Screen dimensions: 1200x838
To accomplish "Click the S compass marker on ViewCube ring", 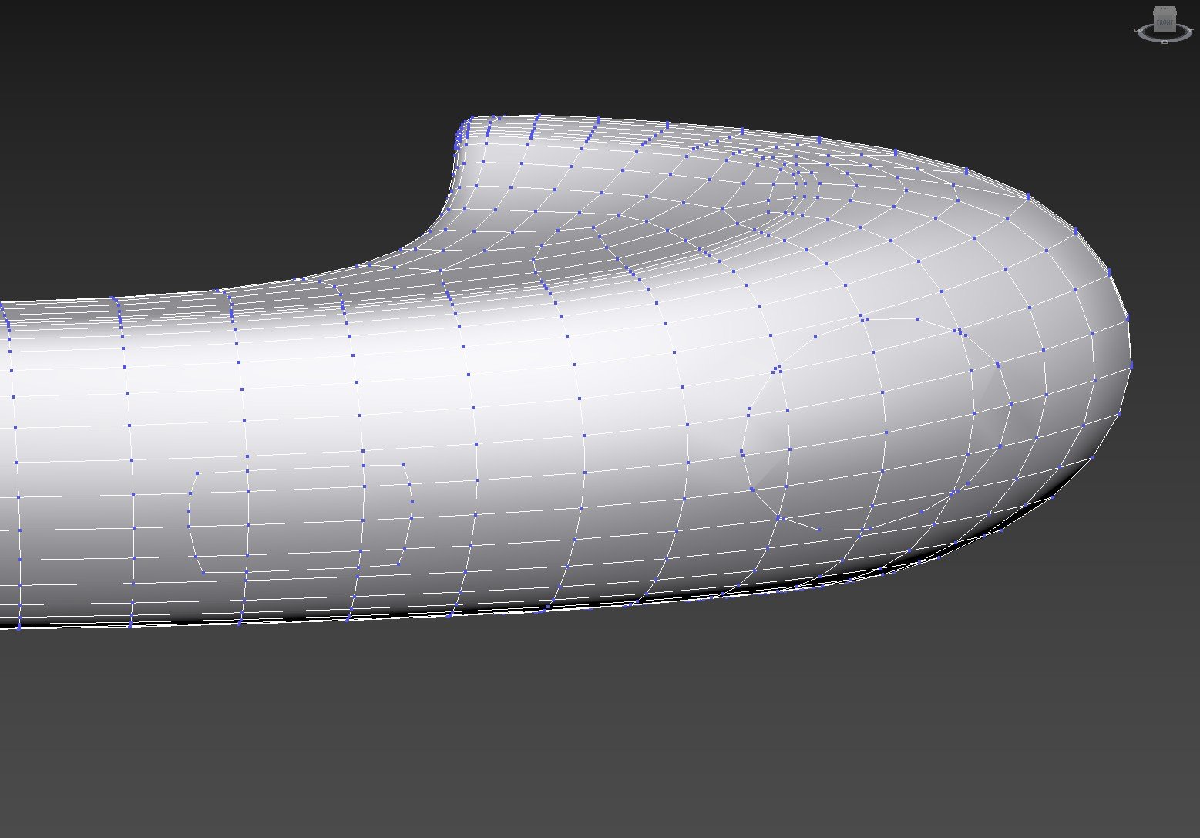I will pyautogui.click(x=1165, y=42).
